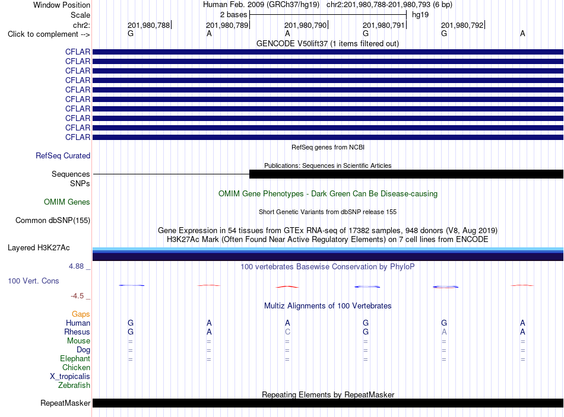Click the PhyloP lower limit value -4.5
This screenshot has width=564, height=417.
[77, 296]
